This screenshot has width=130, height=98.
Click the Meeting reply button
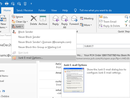click(x=87, y=19)
